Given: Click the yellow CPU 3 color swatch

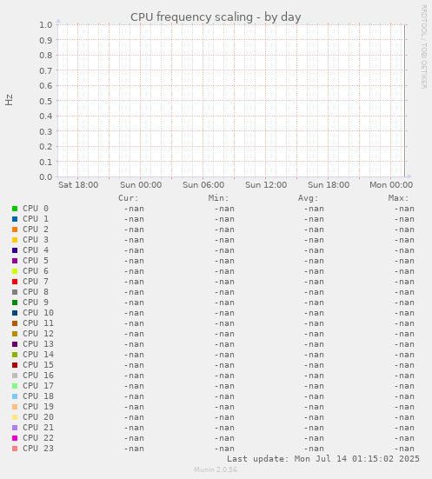Looking at the screenshot, I should coord(15,240).
